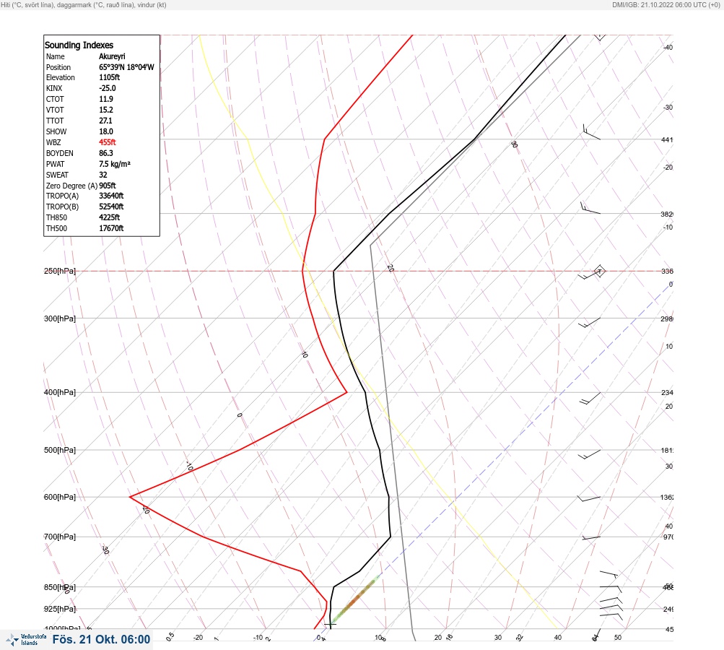Screen dimensions: 724x650
Task: Click the red WBZ value 455ft
Action: point(108,142)
